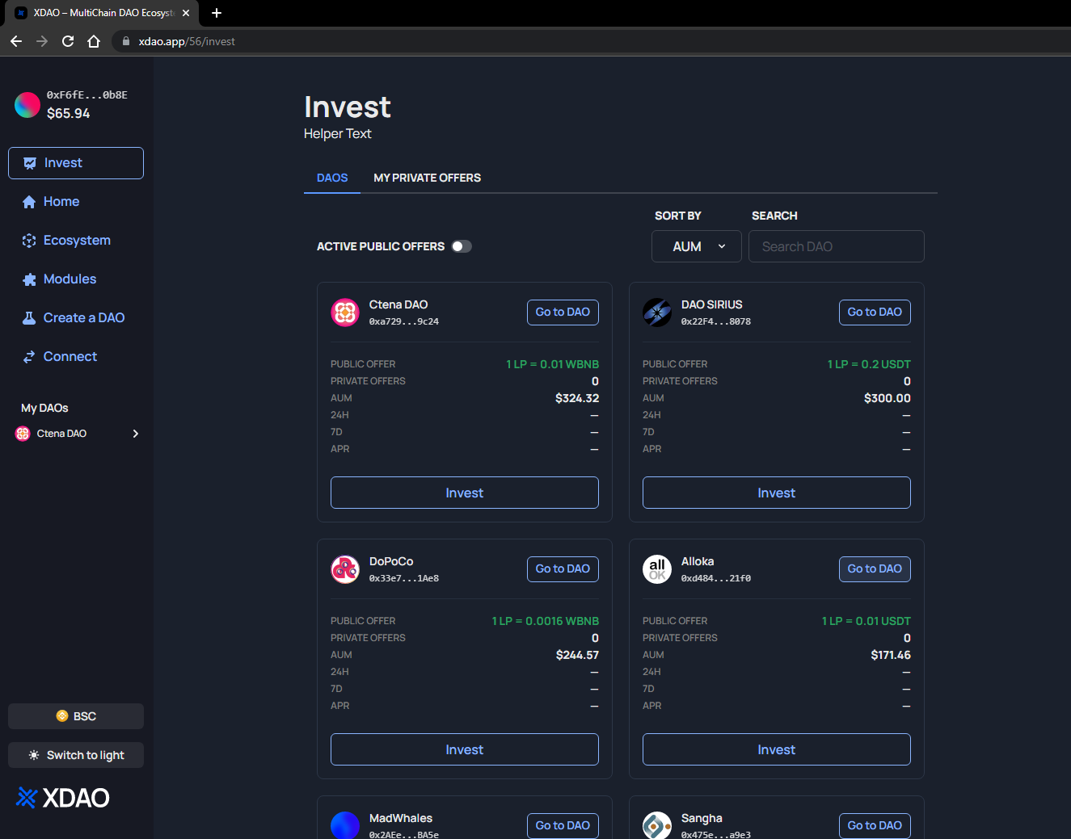Click Switch to light button

click(76, 755)
